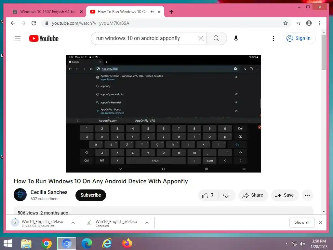Open the Chrome profile icon
333x250 pixels.
click(x=309, y=23)
